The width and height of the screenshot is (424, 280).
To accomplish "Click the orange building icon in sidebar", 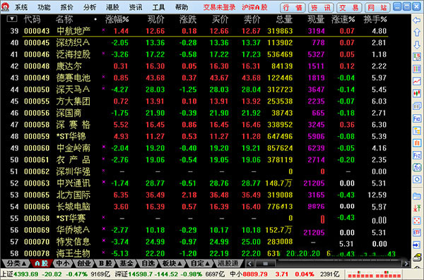I will pos(417,143).
